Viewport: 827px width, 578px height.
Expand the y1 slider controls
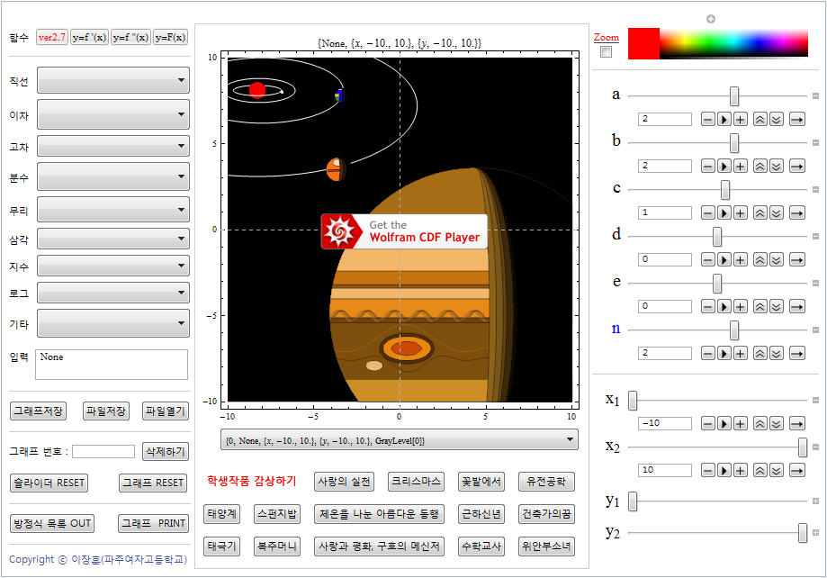point(815,501)
